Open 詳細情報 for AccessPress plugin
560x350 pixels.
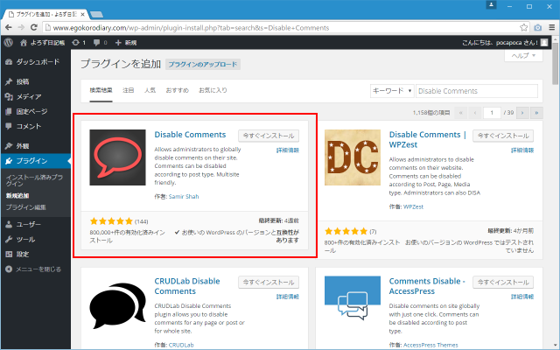coord(522,297)
